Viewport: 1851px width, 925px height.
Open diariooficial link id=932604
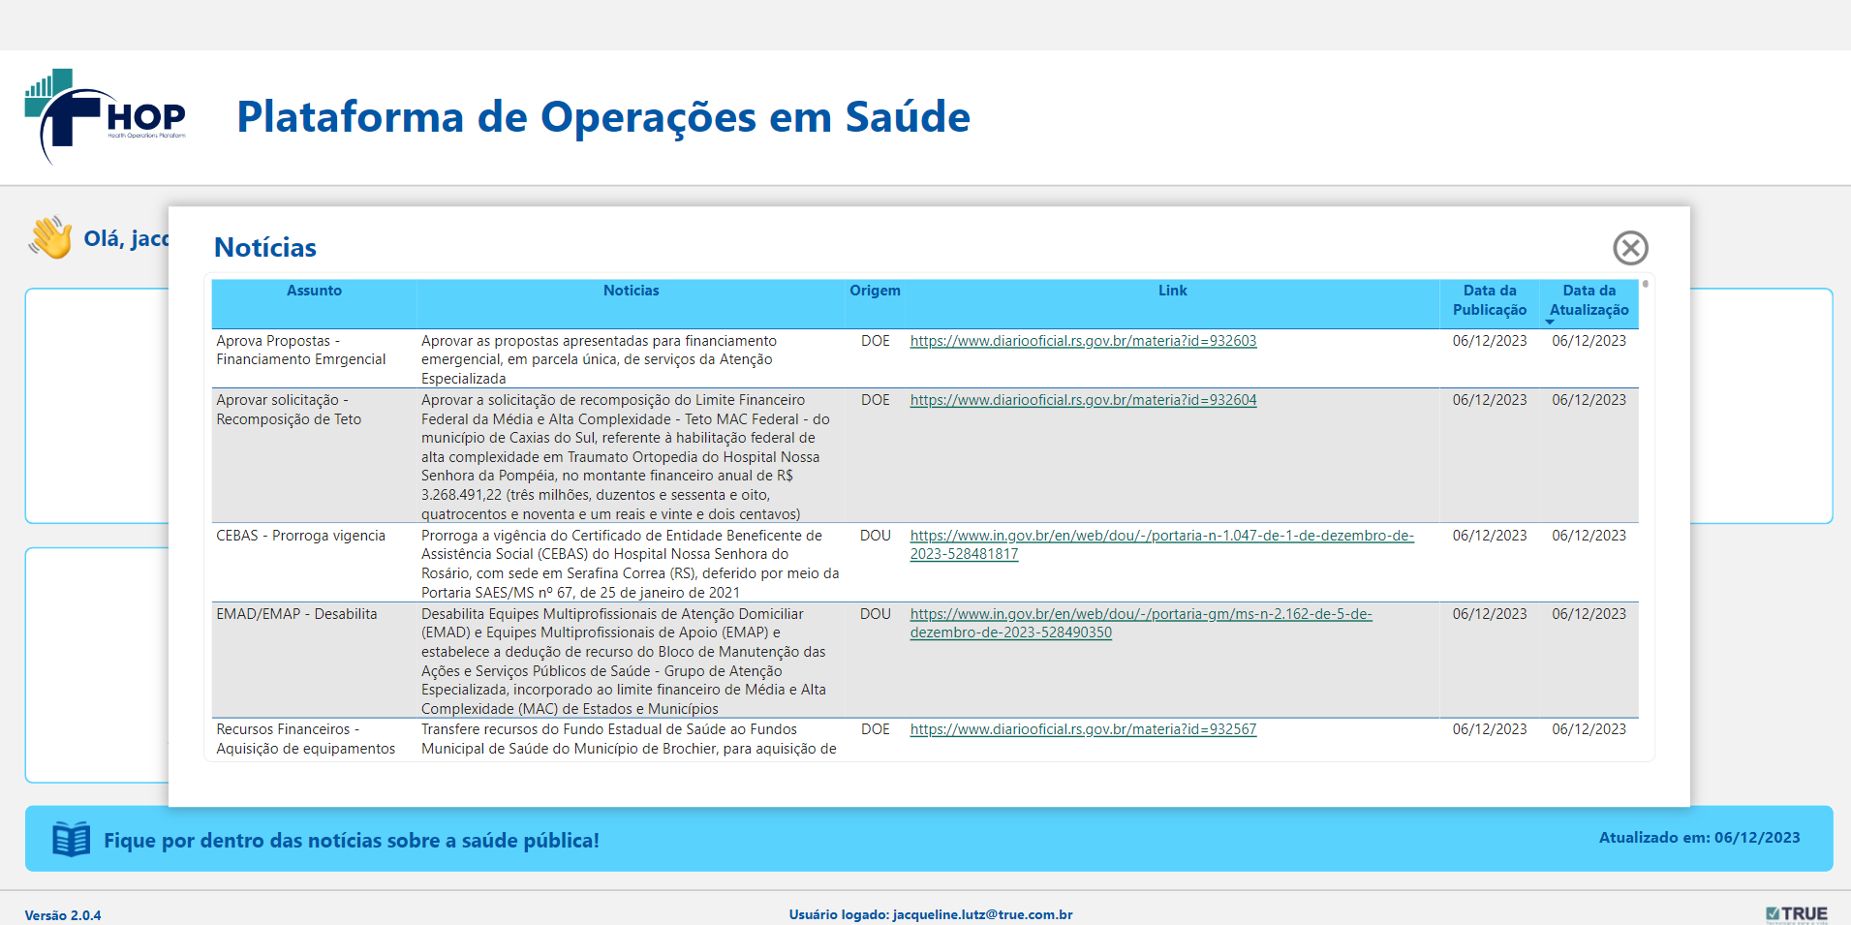[1083, 400]
